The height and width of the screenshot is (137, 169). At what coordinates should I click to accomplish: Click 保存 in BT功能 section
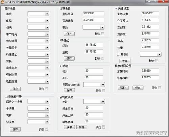pyautogui.click(x=69, y=90)
